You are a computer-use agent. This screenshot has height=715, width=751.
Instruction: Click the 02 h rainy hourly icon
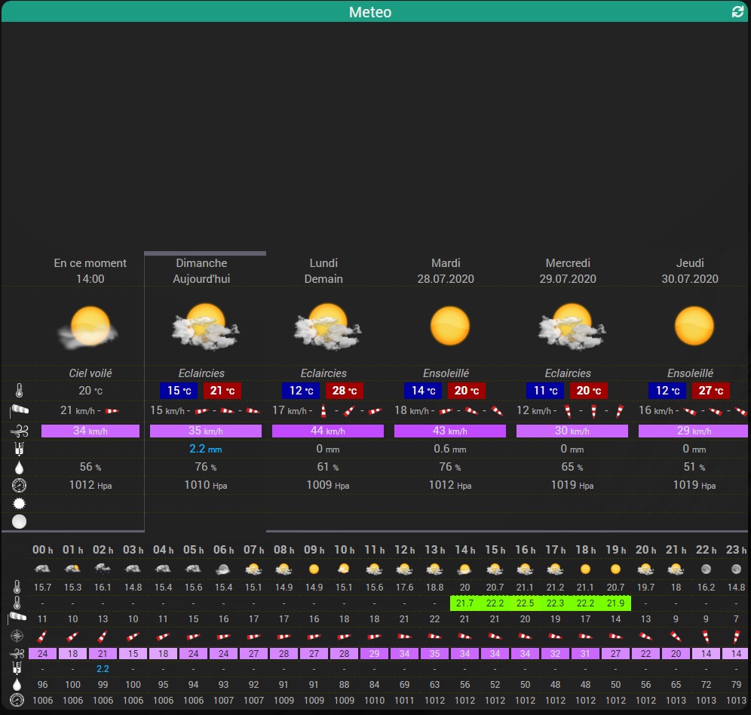pyautogui.click(x=103, y=569)
